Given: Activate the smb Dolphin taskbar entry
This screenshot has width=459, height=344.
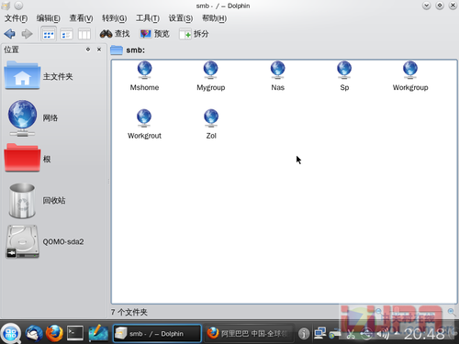Looking at the screenshot, I should click(x=157, y=333).
